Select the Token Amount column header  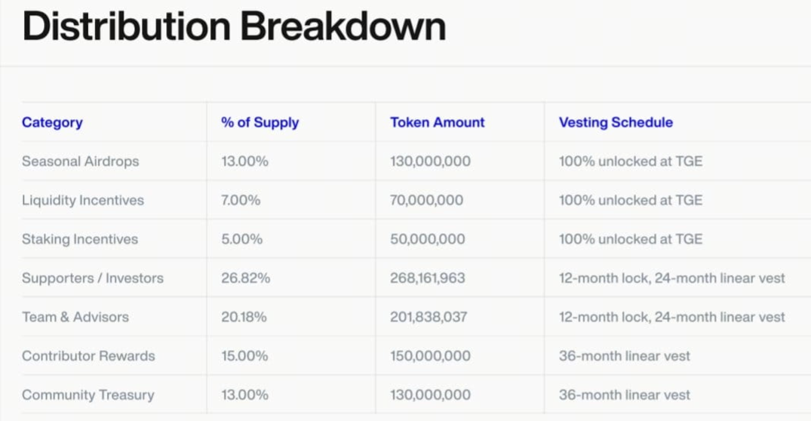[x=437, y=123]
